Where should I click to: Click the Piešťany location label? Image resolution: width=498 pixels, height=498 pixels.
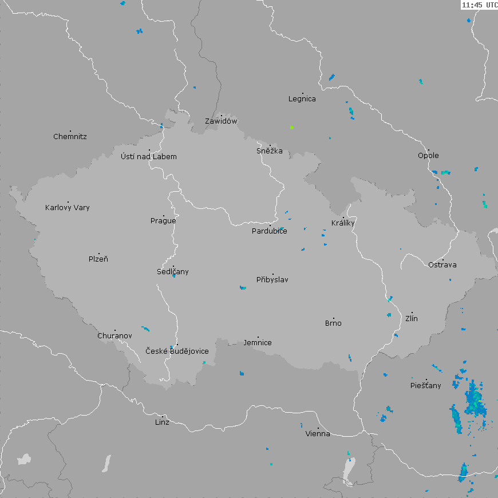pos(426,386)
